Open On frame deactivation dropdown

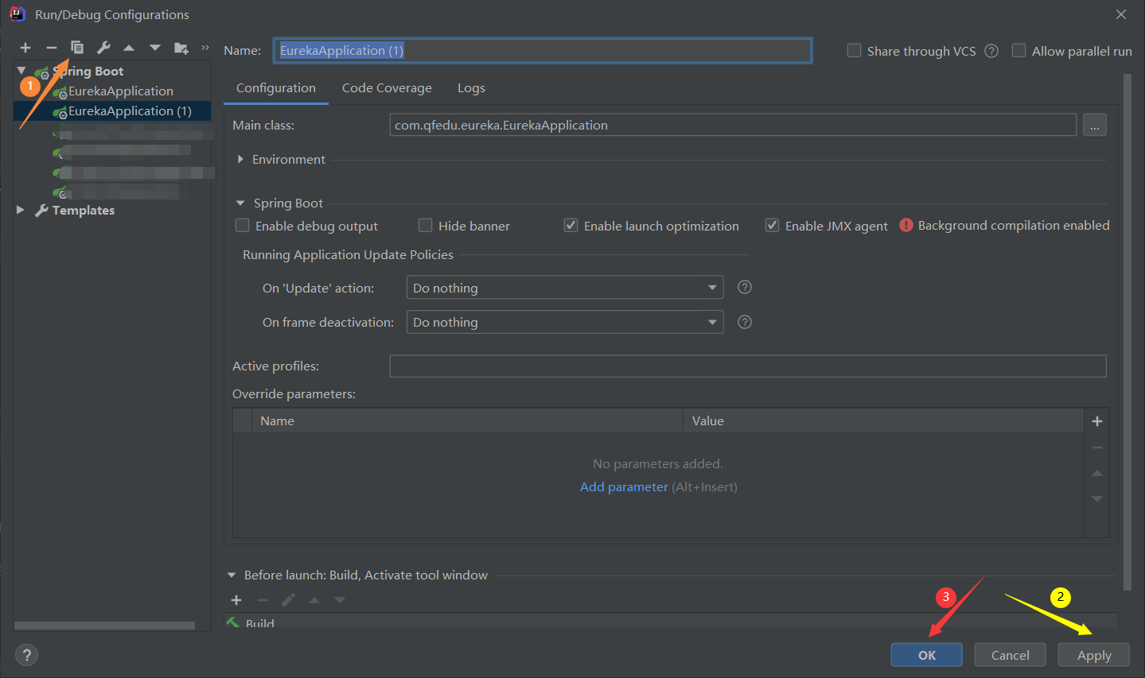point(565,322)
